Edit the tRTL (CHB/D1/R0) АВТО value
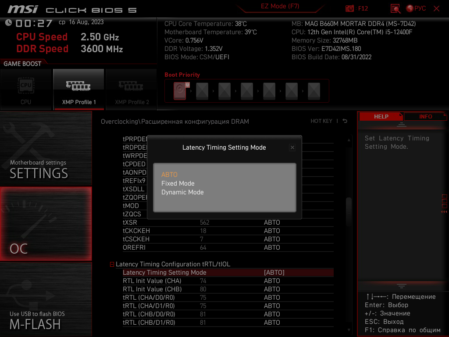The image size is (449, 337). point(272,323)
